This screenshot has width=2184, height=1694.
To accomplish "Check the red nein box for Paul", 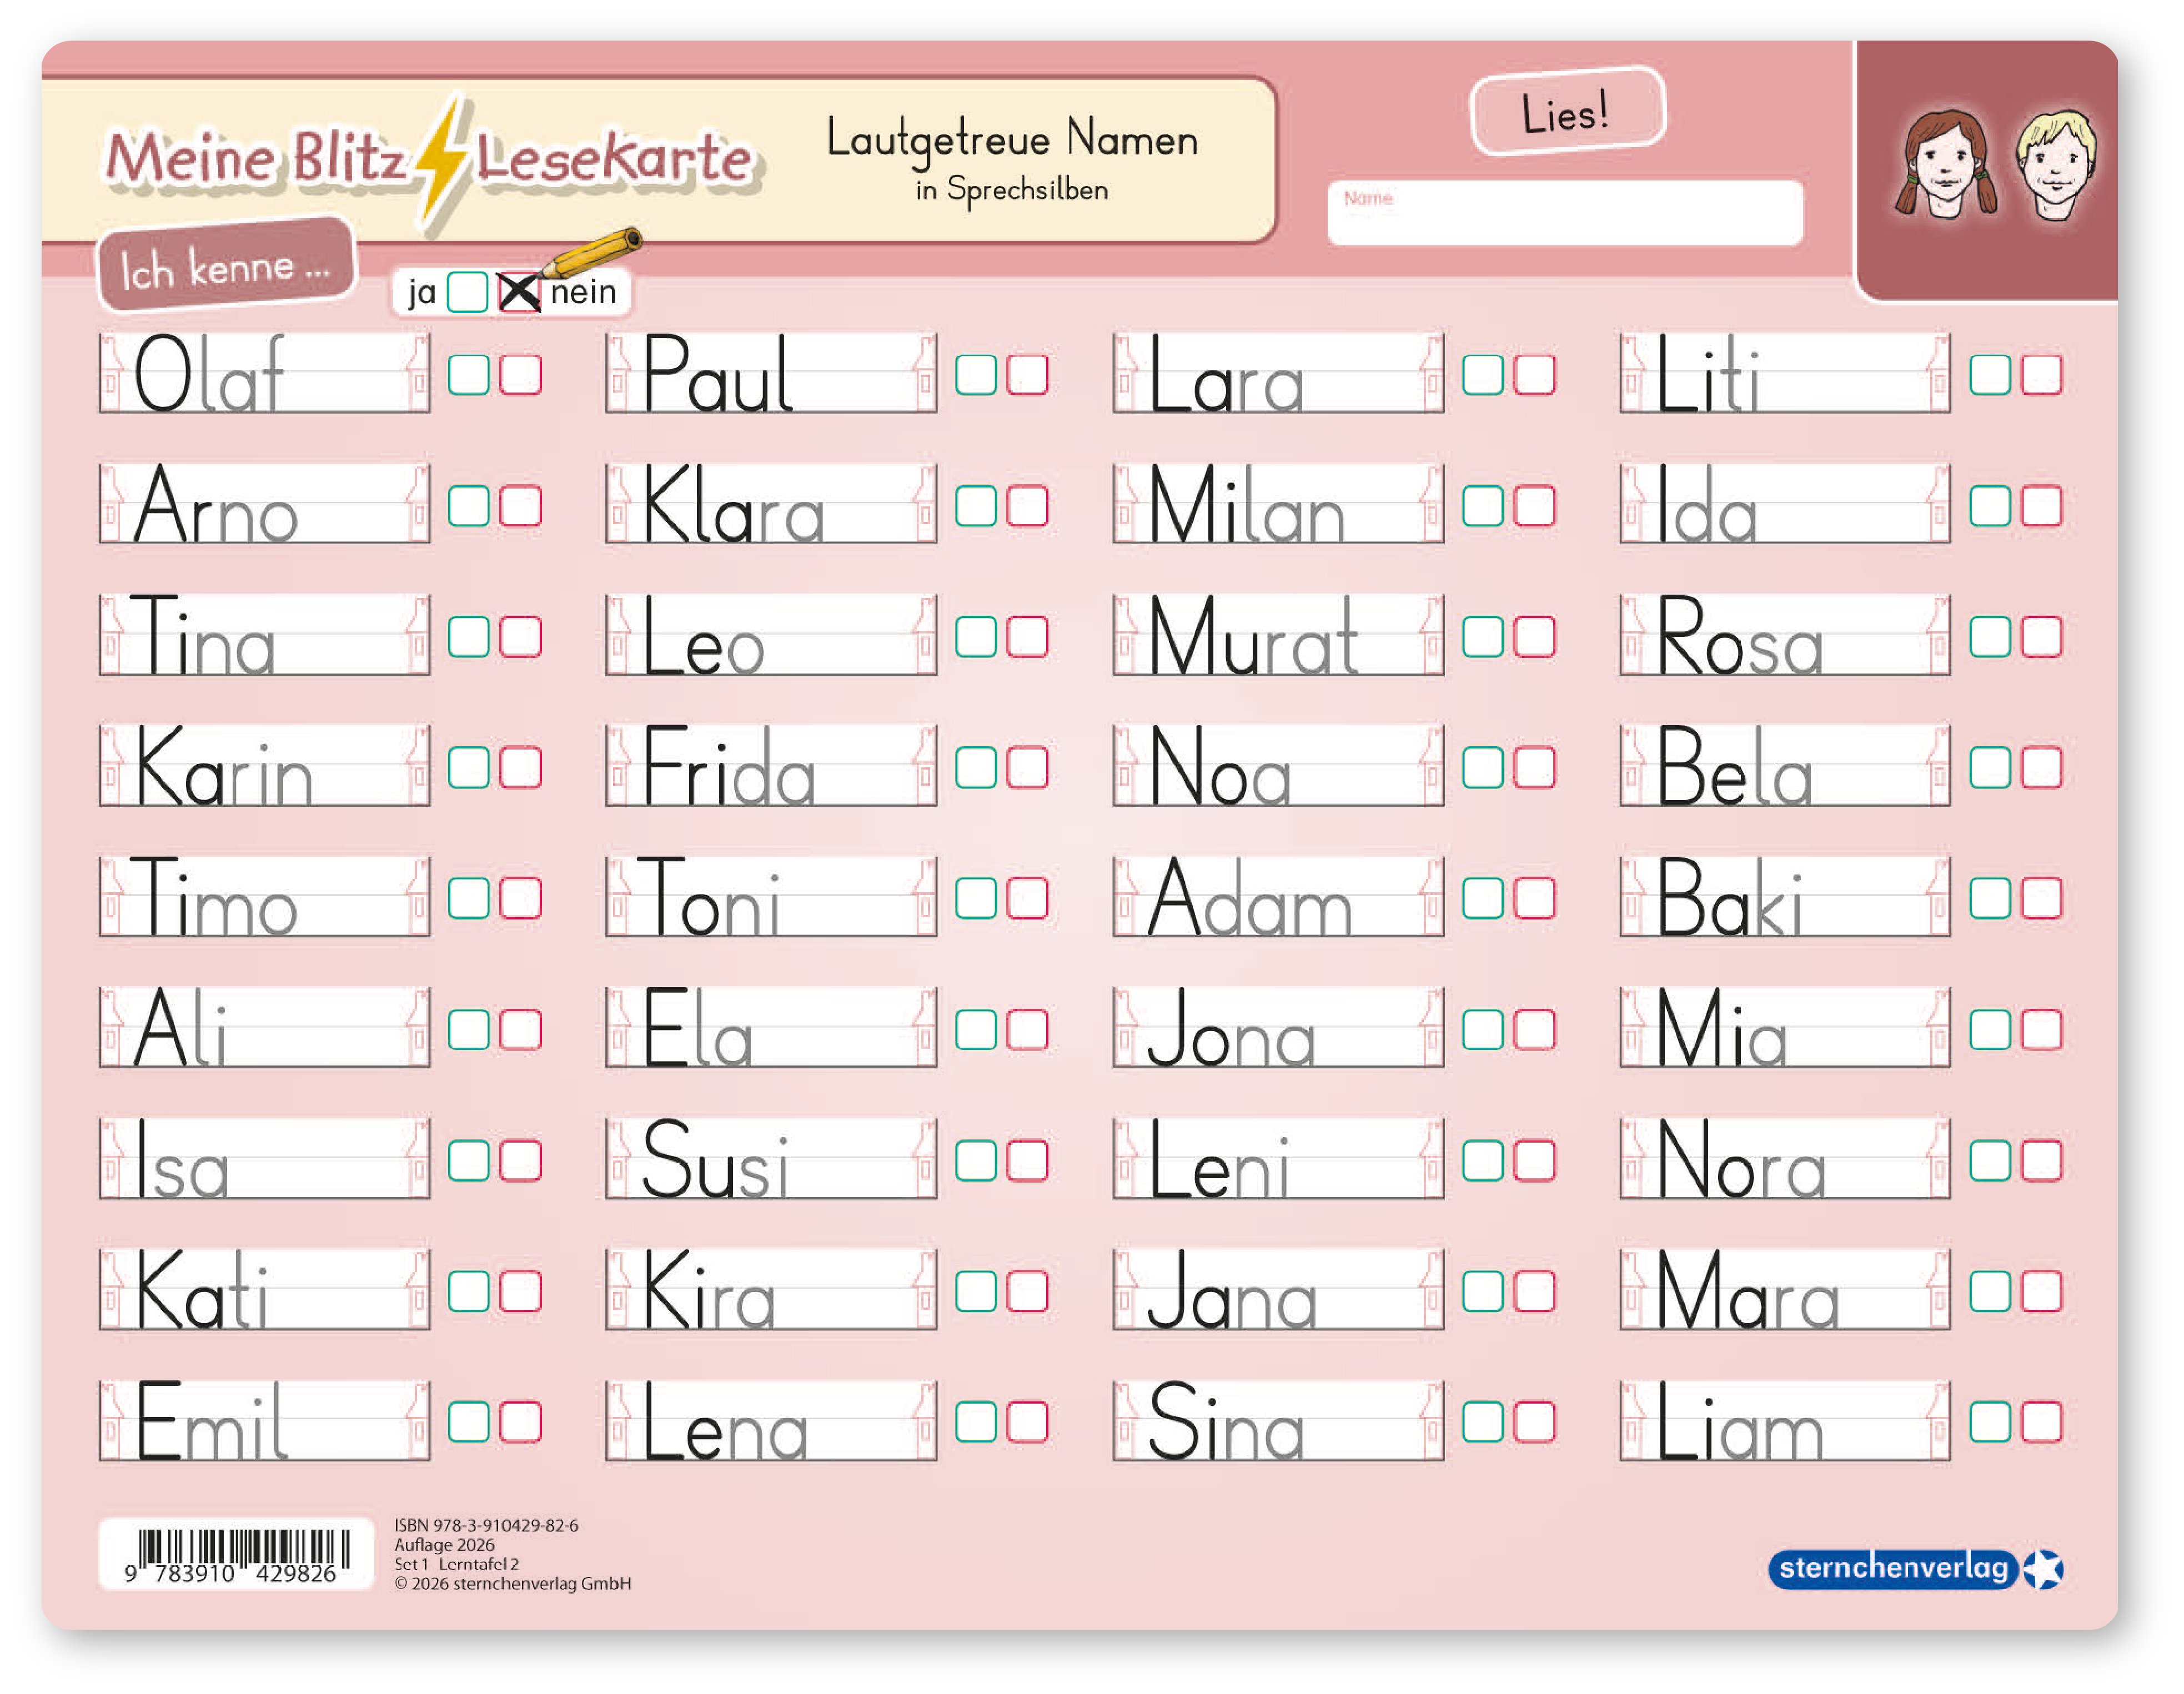I will coord(1027,375).
